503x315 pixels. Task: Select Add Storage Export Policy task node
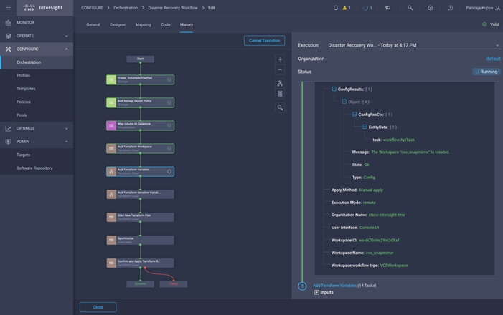click(x=141, y=103)
